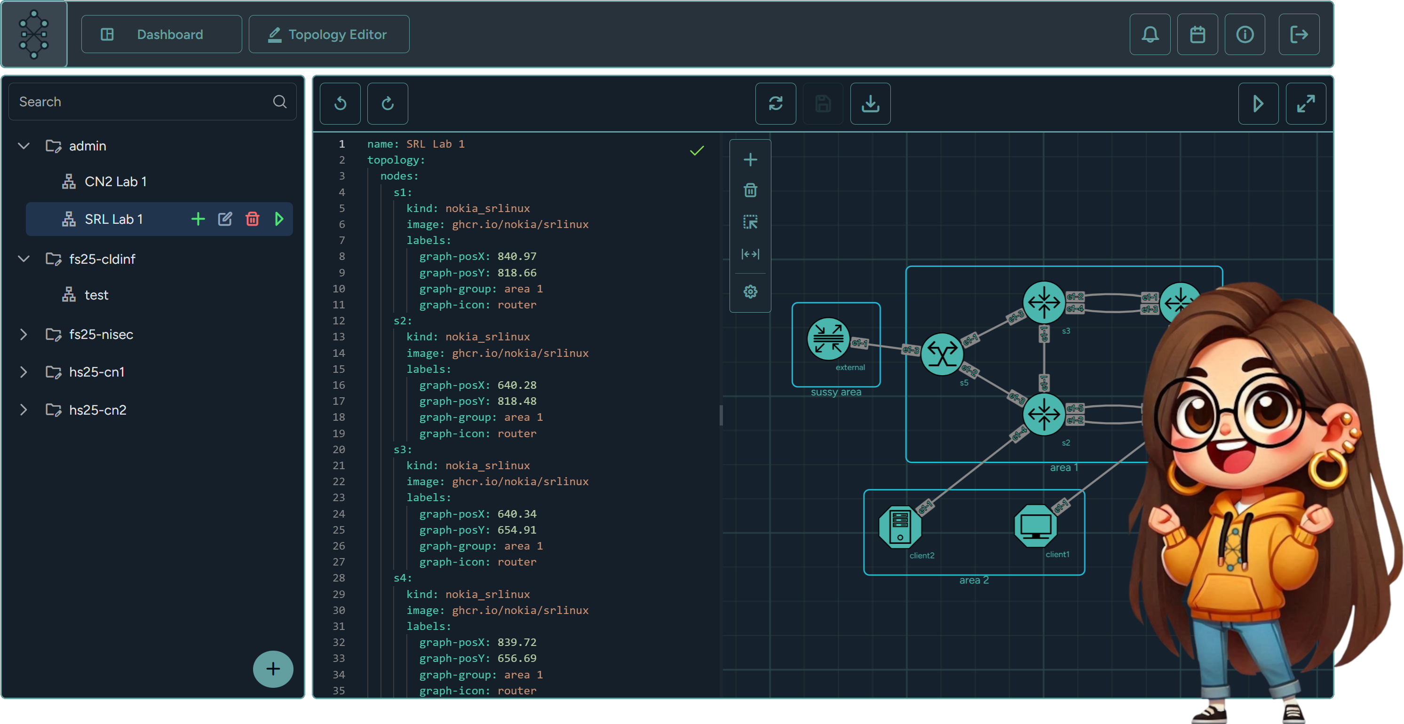
Task: Switch to the Dashboard tab
Action: (161, 34)
